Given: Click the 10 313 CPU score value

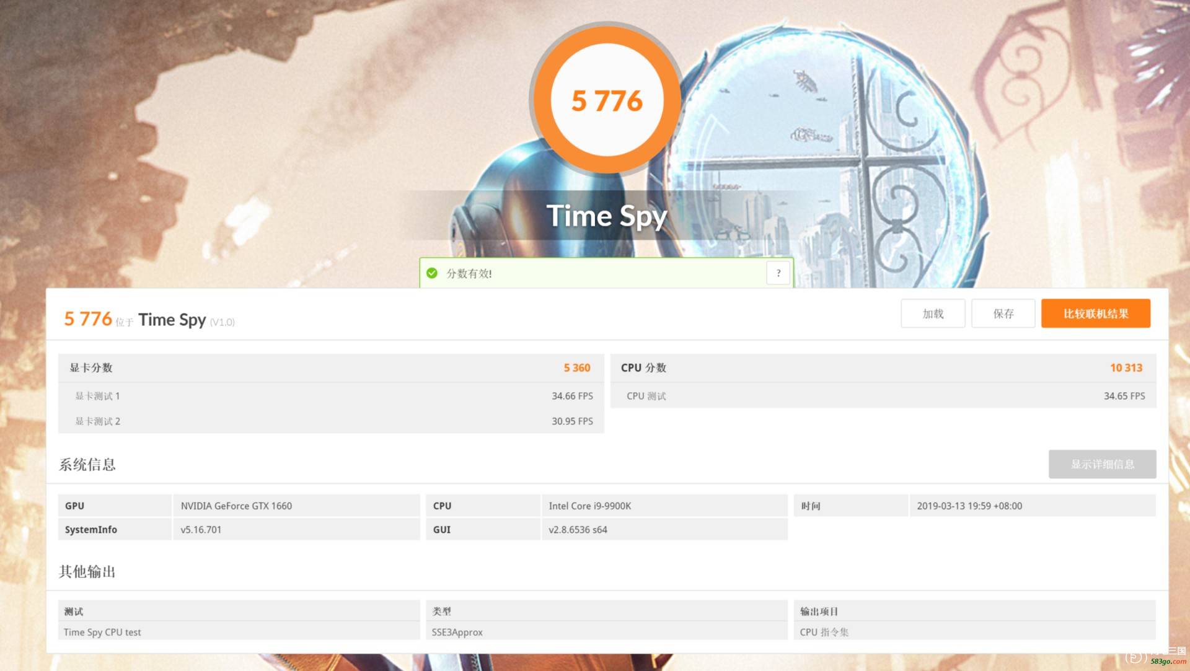Looking at the screenshot, I should coord(1126,368).
